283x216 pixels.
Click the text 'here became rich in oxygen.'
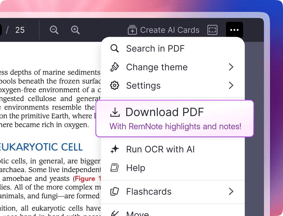pos(44,125)
